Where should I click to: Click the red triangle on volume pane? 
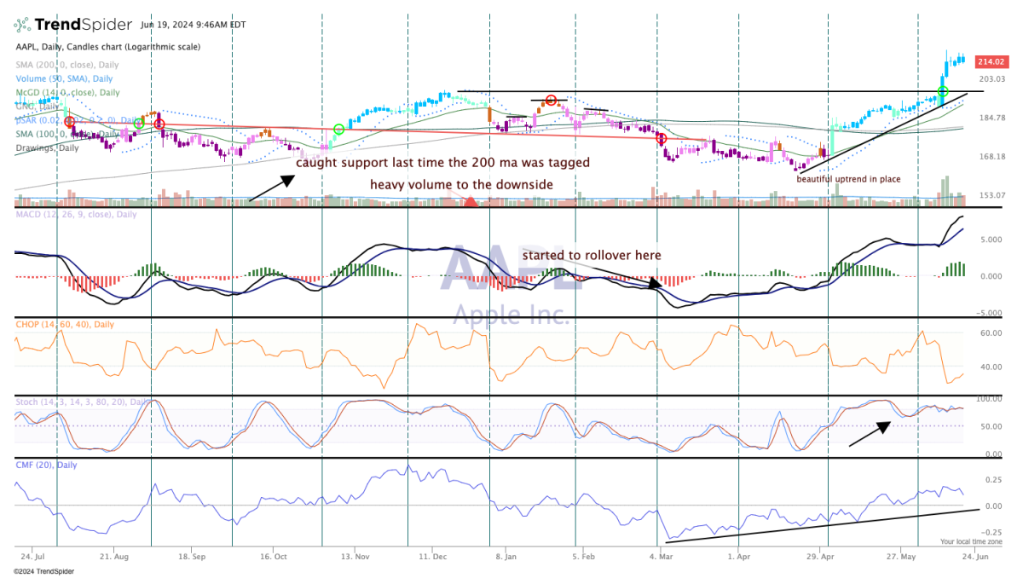click(471, 200)
